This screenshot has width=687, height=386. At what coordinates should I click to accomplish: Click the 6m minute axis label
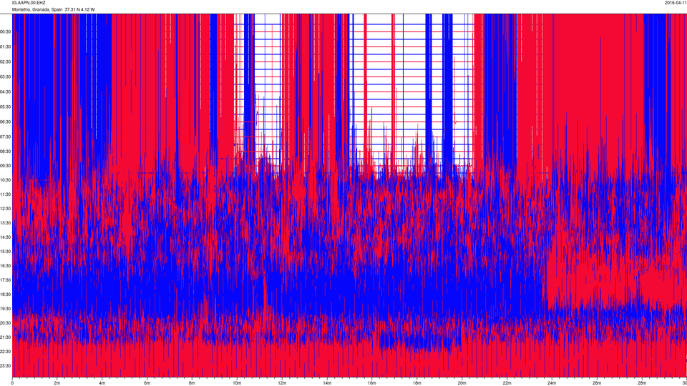tap(147, 383)
